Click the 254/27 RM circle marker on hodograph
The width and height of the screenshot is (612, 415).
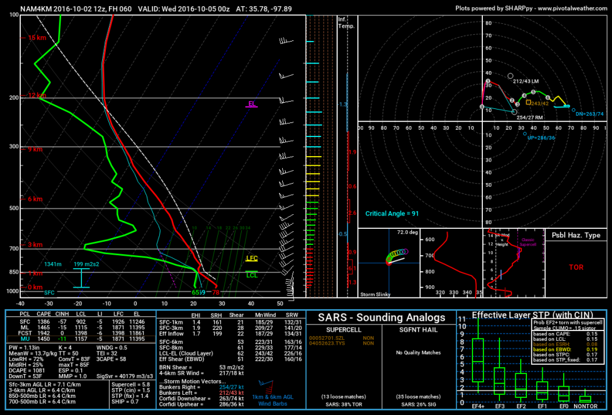[515, 112]
